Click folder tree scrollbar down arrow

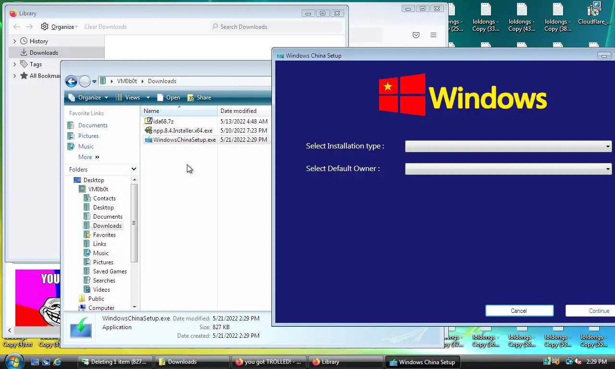pyautogui.click(x=134, y=307)
